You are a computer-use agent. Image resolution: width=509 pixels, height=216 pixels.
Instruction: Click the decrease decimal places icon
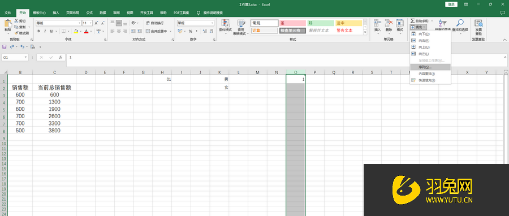coord(211,32)
